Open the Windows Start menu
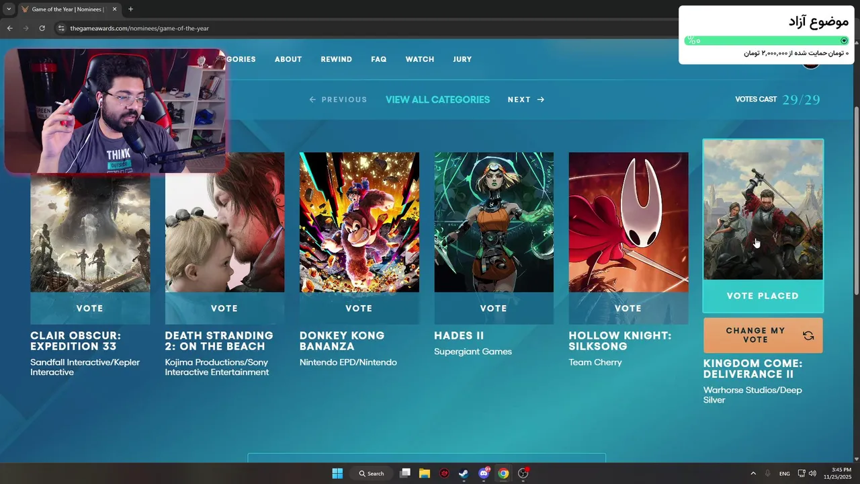 click(x=337, y=473)
